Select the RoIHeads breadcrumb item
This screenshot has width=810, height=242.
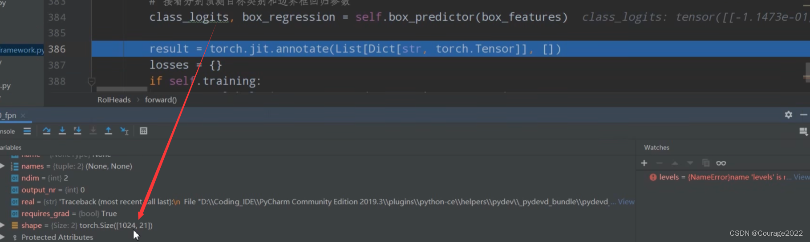[x=114, y=100]
